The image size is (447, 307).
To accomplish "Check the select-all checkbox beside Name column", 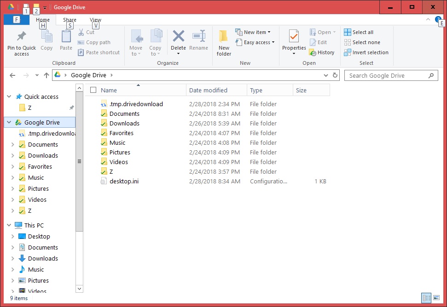I will 93,90.
